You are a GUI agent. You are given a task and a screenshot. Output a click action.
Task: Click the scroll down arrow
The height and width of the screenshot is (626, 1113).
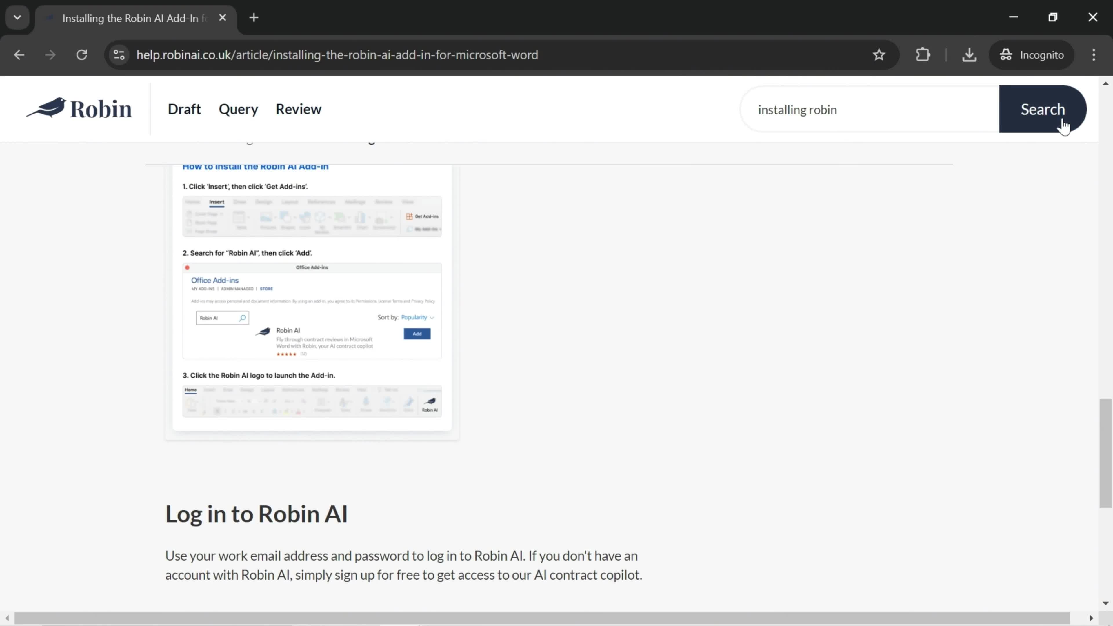[1105, 603]
